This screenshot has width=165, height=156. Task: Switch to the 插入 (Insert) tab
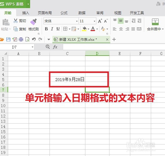coord(25,13)
